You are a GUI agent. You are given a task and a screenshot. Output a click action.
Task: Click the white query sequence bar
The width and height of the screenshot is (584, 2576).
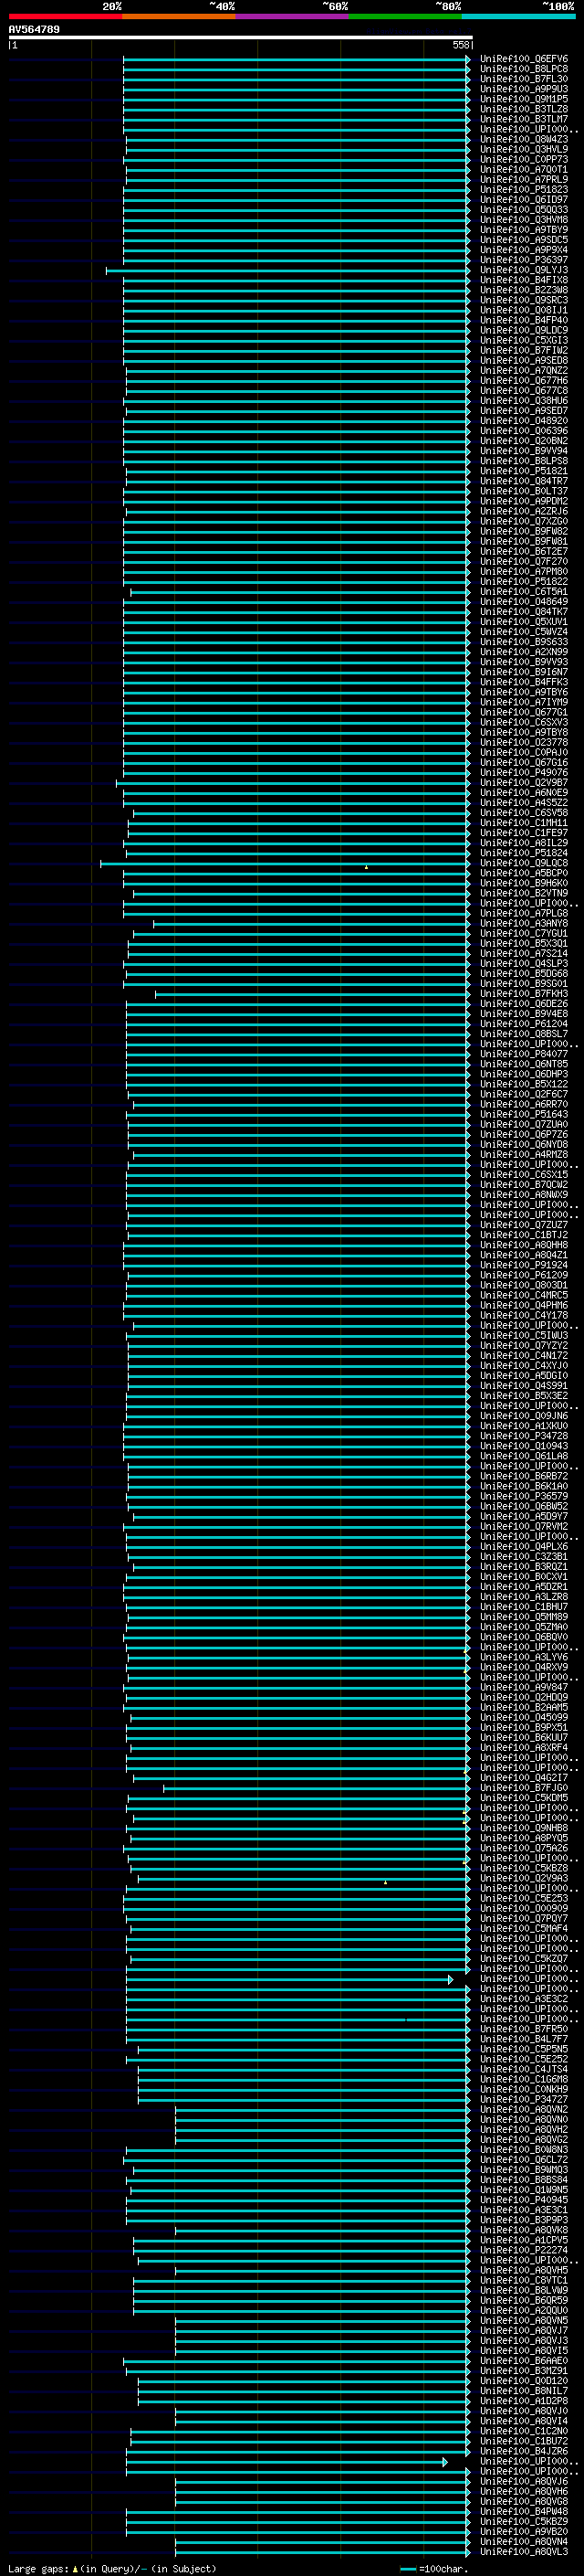(240, 37)
